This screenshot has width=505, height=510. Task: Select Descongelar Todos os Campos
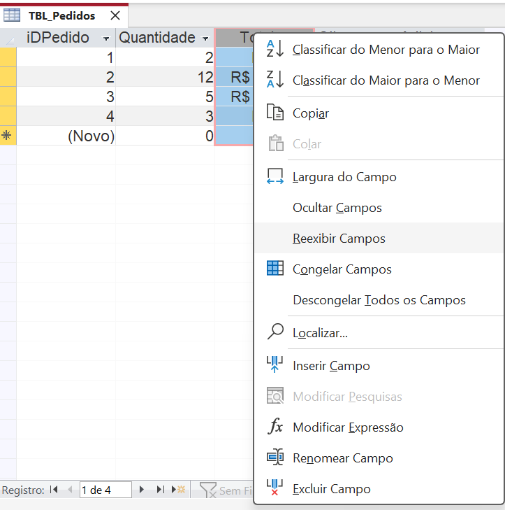(x=379, y=300)
